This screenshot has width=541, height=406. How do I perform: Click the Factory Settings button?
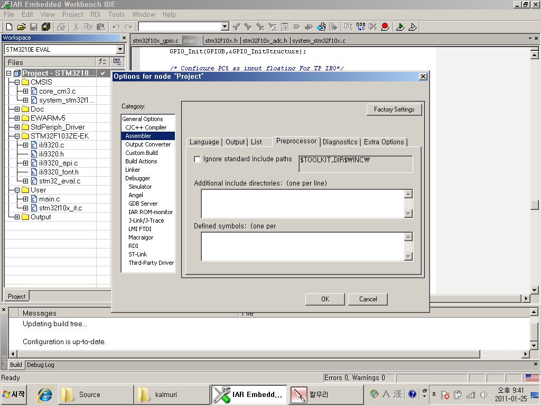click(x=394, y=109)
